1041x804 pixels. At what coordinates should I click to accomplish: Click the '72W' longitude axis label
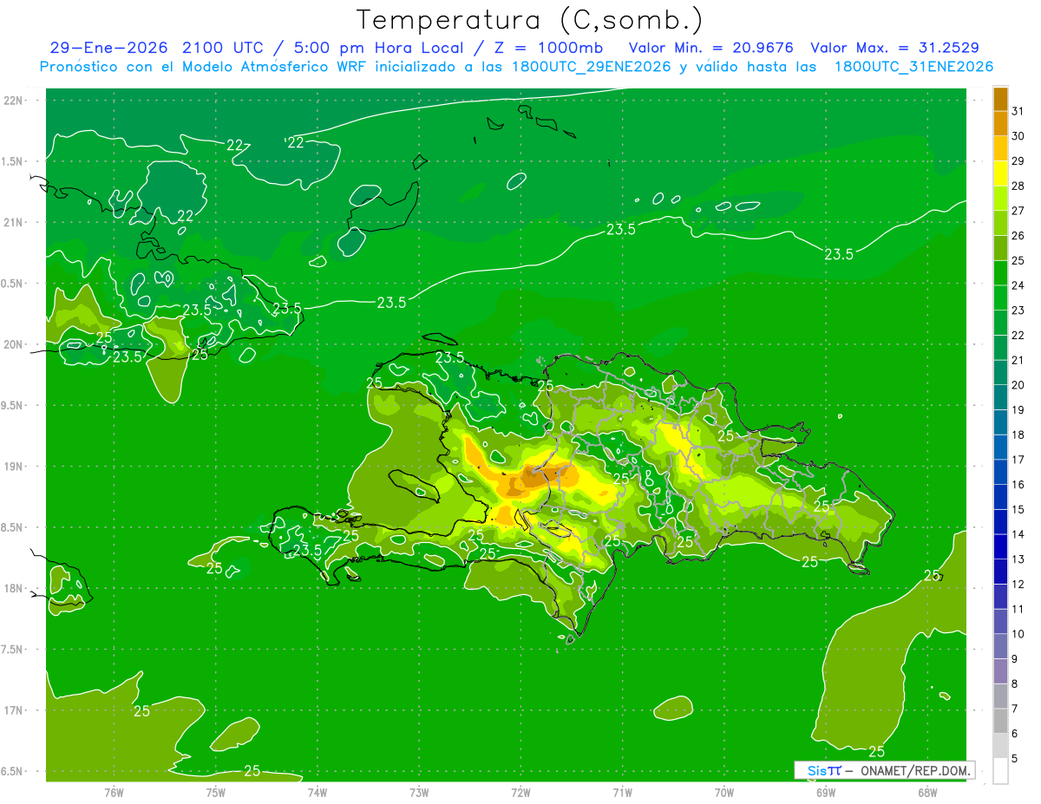[520, 793]
